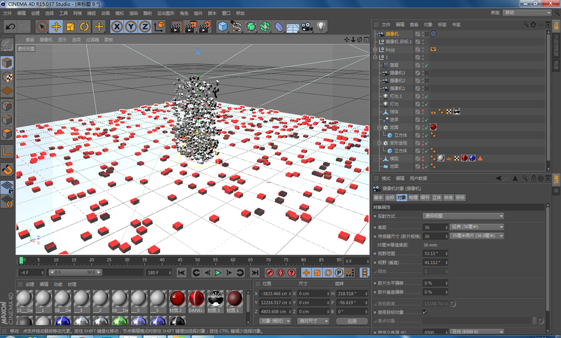Click the autokeying red circle button

281,273
